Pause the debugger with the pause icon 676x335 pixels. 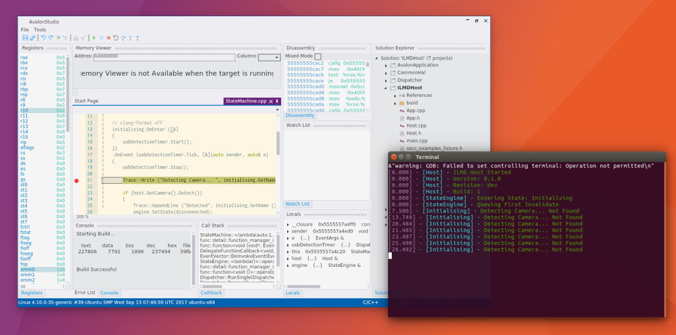[102, 38]
